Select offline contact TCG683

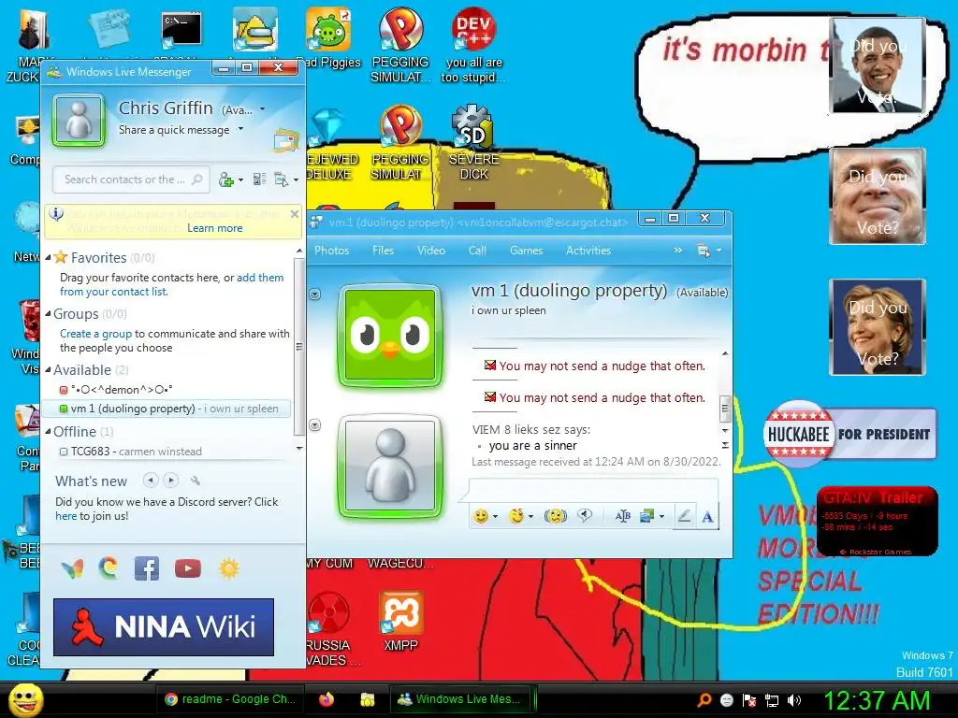coord(131,452)
